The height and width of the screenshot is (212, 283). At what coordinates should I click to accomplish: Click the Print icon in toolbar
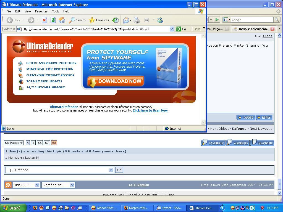pyautogui.click(x=137, y=20)
